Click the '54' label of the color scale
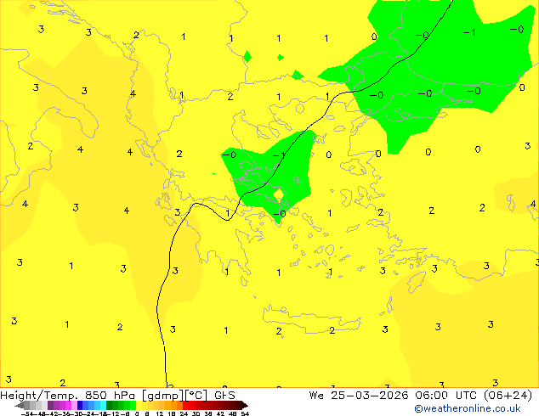Viewport: 539px width, 416px height. (x=245, y=413)
